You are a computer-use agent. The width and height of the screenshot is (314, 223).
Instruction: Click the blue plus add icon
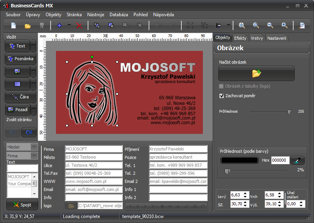pos(59,26)
